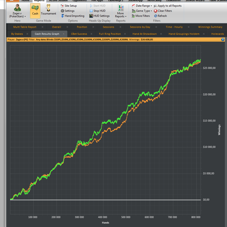Switch to the Home ribbon tab
The image size is (227, 227).
click(x=26, y=1)
